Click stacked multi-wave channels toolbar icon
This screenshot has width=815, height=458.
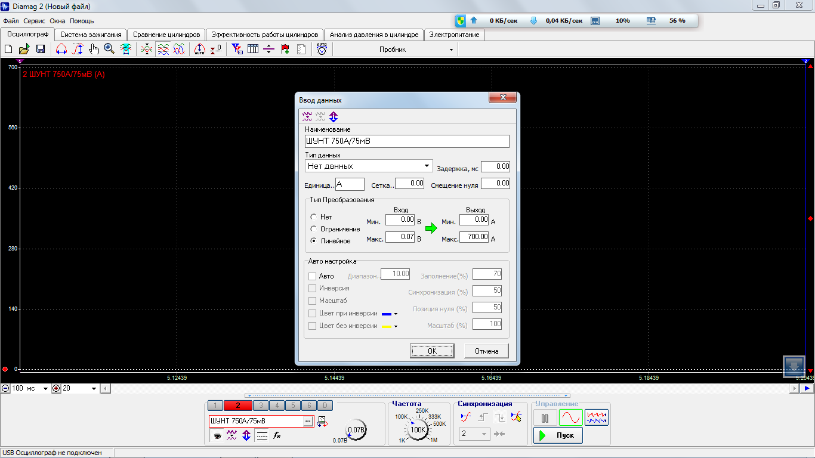click(163, 49)
